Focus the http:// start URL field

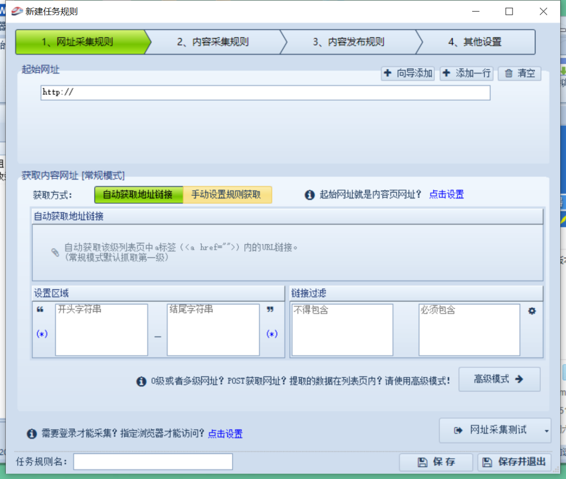click(x=265, y=93)
